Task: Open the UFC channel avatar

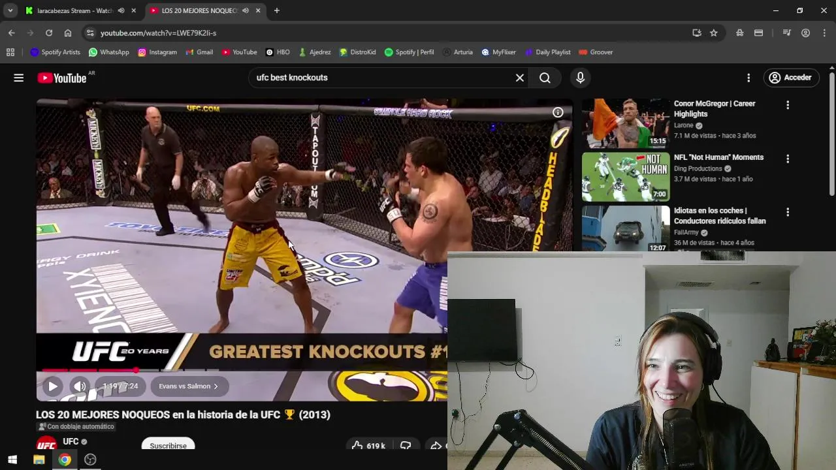Action: click(46, 445)
